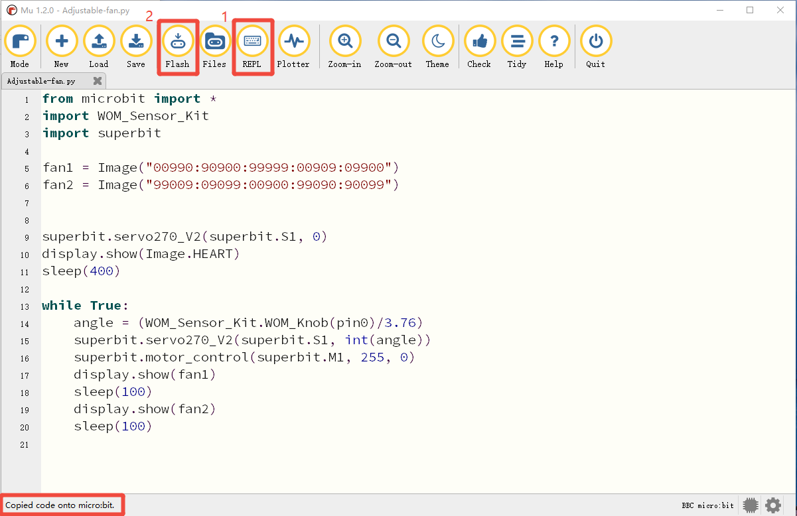
Task: Click the 'Copied code onto micro:bit.' status message
Action: pos(60,505)
